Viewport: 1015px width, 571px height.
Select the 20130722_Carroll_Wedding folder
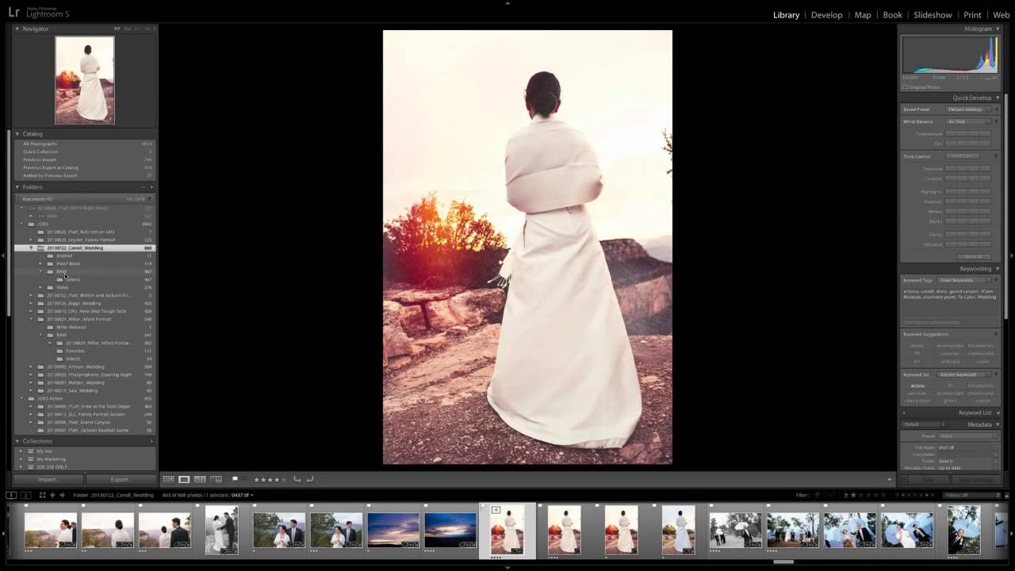point(85,247)
